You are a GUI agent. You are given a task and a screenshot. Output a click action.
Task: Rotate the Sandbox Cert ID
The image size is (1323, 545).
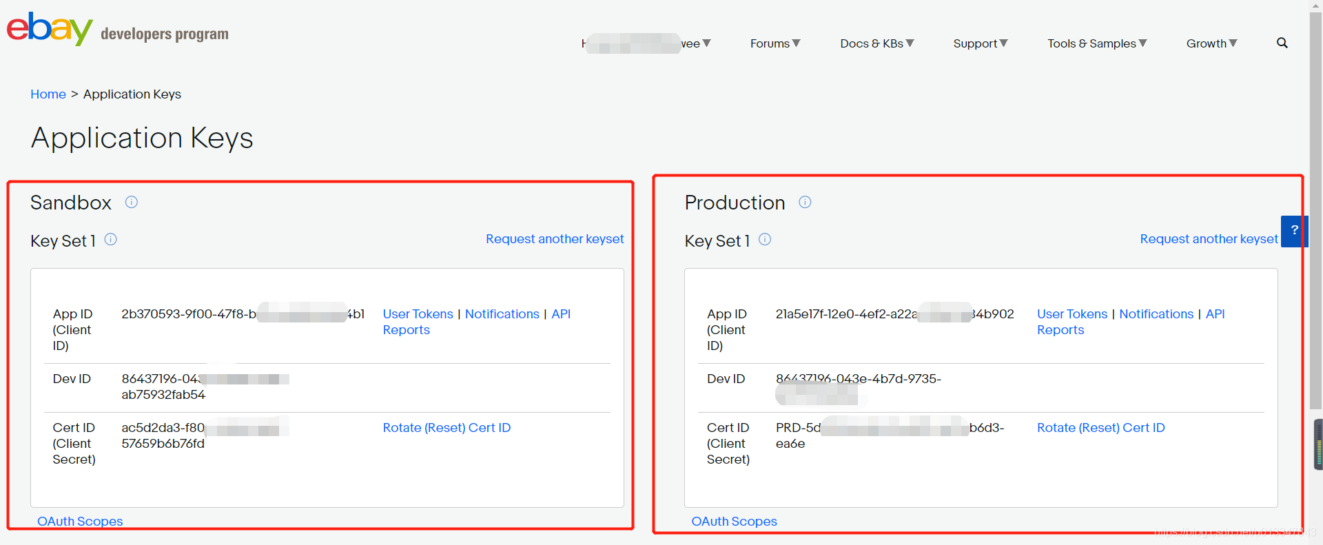pos(447,427)
